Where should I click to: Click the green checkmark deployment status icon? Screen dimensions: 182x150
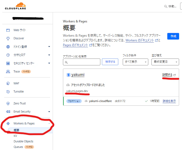point(146,101)
